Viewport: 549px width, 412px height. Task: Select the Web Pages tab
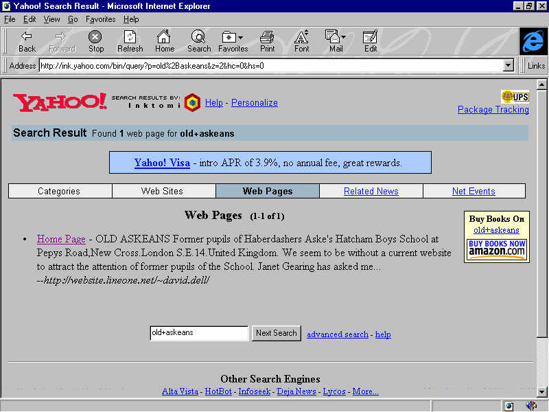coord(268,191)
